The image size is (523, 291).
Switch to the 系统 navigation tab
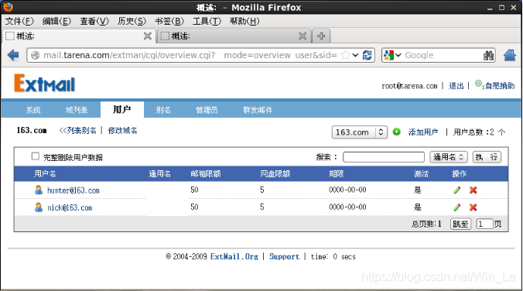point(33,110)
